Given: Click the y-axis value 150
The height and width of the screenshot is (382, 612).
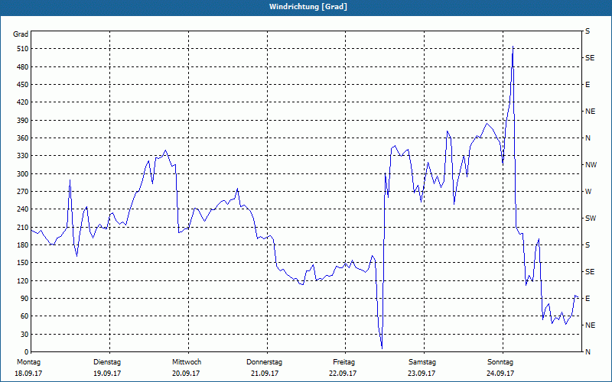Looking at the screenshot, I should click(x=23, y=263).
